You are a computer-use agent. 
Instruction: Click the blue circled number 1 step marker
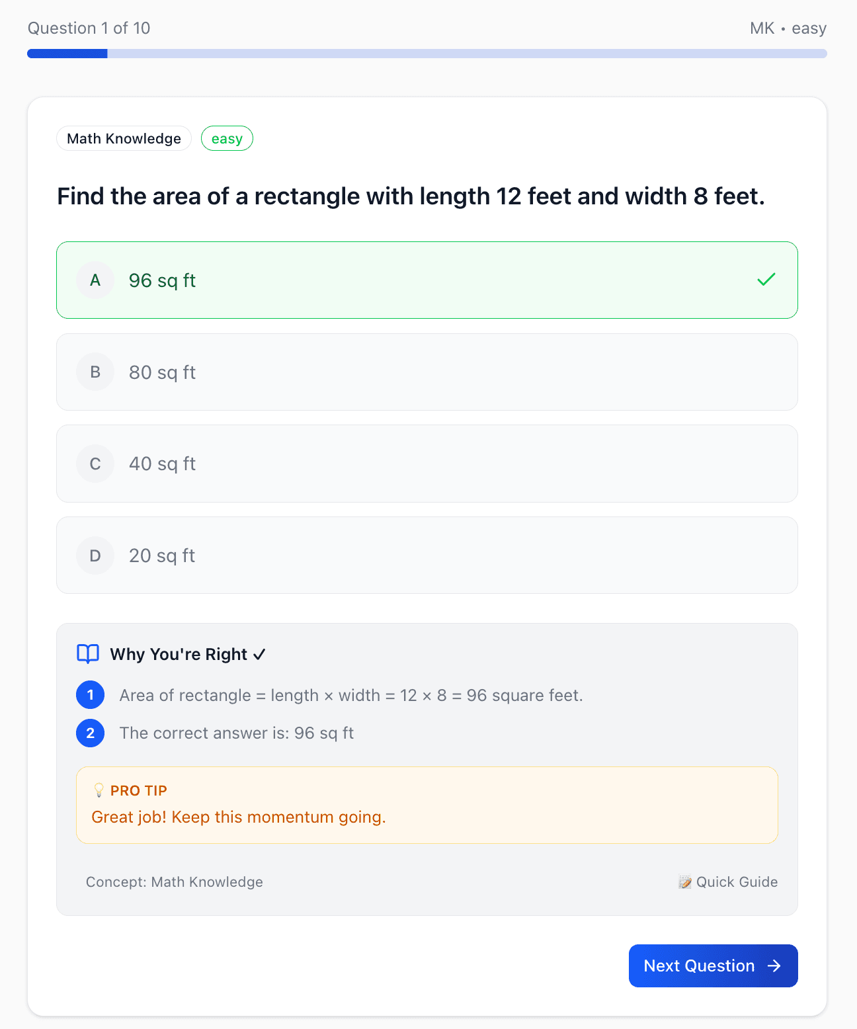[90, 695]
